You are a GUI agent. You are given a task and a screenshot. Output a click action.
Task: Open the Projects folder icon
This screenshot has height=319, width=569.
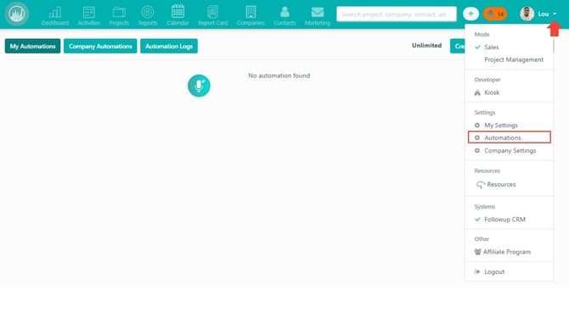tap(119, 13)
